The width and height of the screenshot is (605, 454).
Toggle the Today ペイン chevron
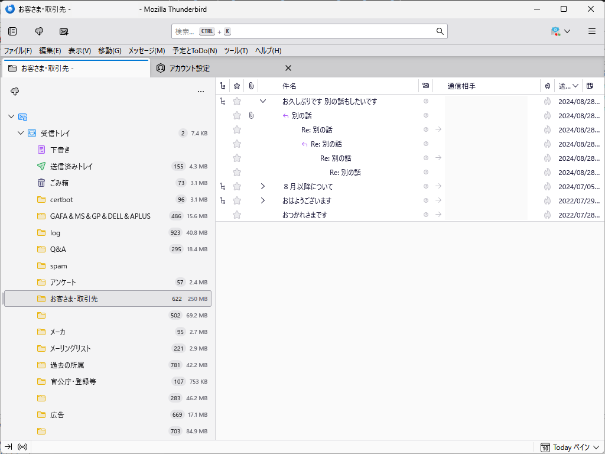pos(596,447)
